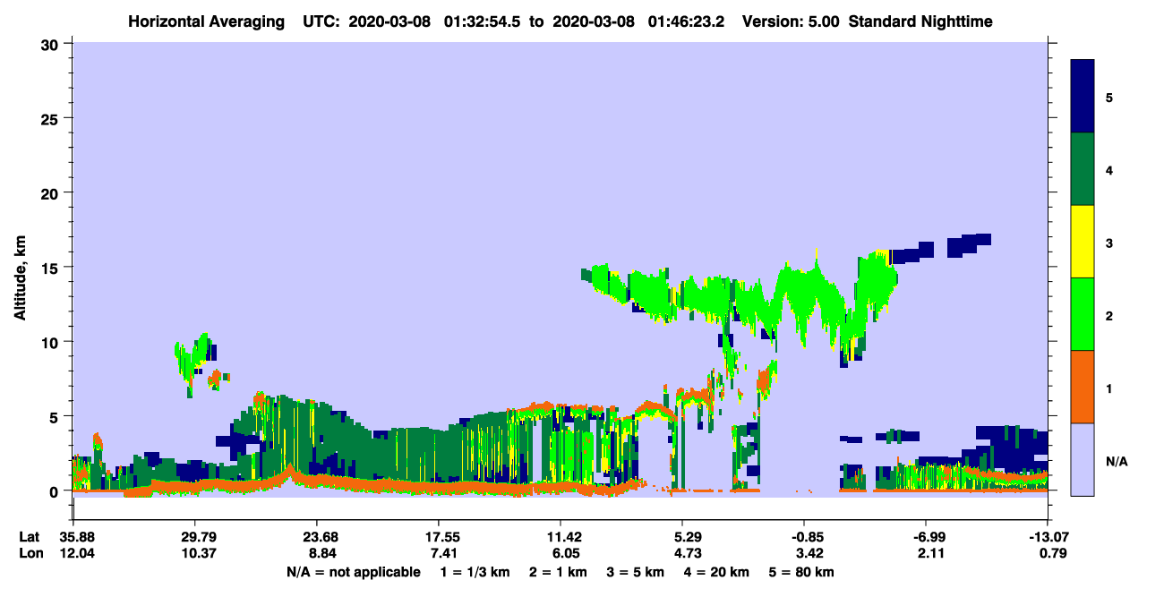The height and width of the screenshot is (597, 1164).
Task: Click the dark green colorbar segment labeled 4
Action: [x=1083, y=169]
